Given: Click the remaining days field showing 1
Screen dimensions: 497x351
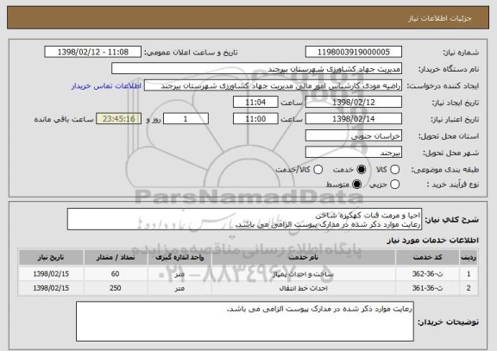Looking at the screenshot, I should pyautogui.click(x=186, y=119).
